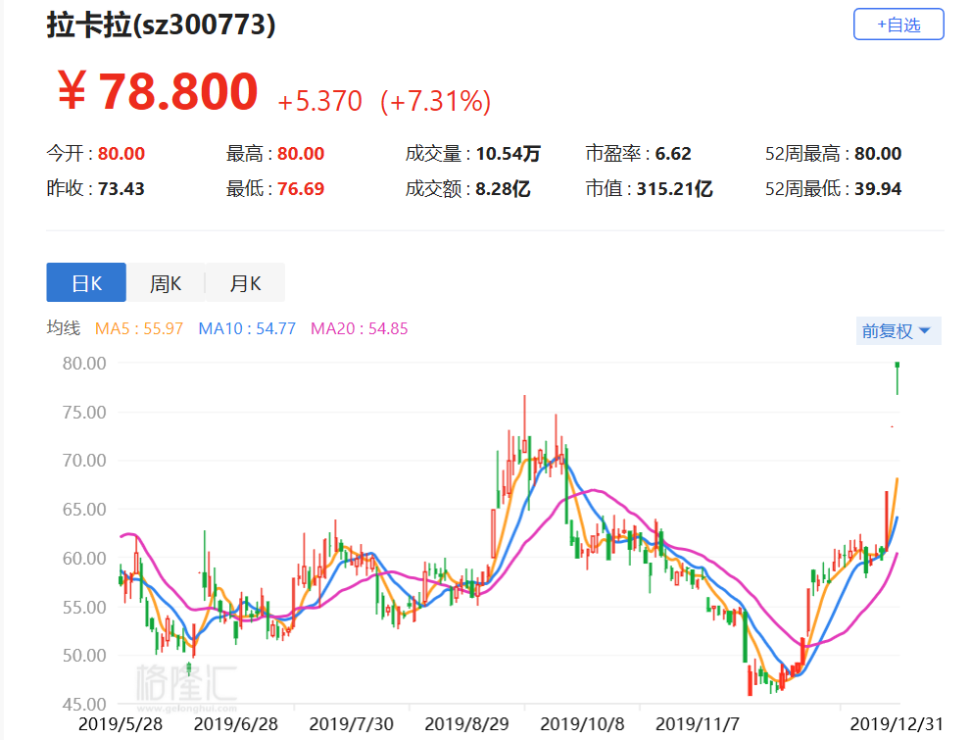Click the 今开 value 80.00
The image size is (970, 740).
coord(121,154)
